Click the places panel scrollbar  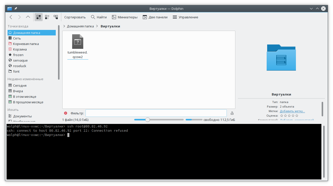pos(59,52)
